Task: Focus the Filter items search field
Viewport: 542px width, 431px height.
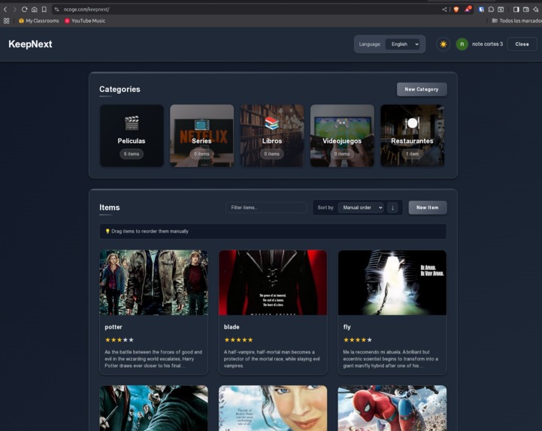Action: point(266,208)
